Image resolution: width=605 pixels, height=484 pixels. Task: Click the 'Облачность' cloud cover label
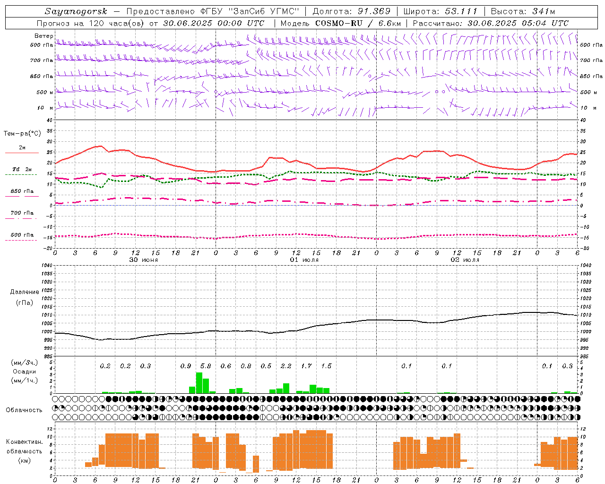pyautogui.click(x=24, y=410)
